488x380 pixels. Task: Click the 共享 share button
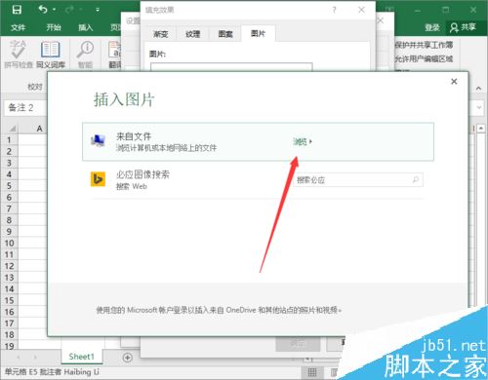464,27
